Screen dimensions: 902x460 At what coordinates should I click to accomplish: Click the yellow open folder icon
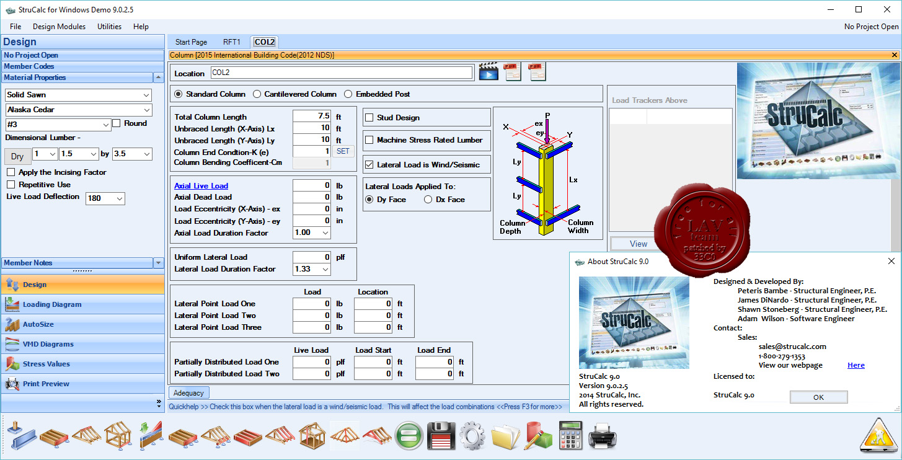[x=506, y=436]
